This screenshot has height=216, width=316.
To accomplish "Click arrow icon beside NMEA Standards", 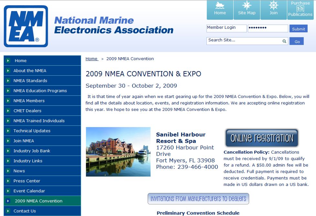I will [x=8, y=81].
